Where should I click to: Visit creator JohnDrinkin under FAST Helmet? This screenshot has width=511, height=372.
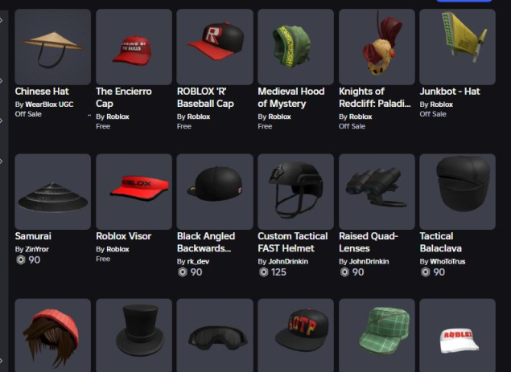288,262
